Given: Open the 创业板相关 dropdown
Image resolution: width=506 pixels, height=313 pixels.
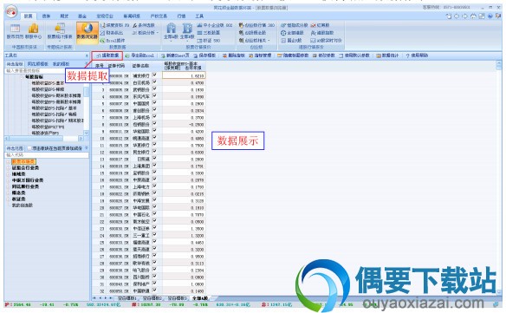Looking at the screenshot, I should (269, 41).
